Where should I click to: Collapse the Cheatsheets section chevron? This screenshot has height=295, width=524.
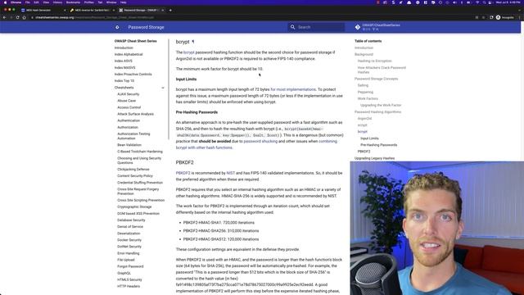click(163, 88)
